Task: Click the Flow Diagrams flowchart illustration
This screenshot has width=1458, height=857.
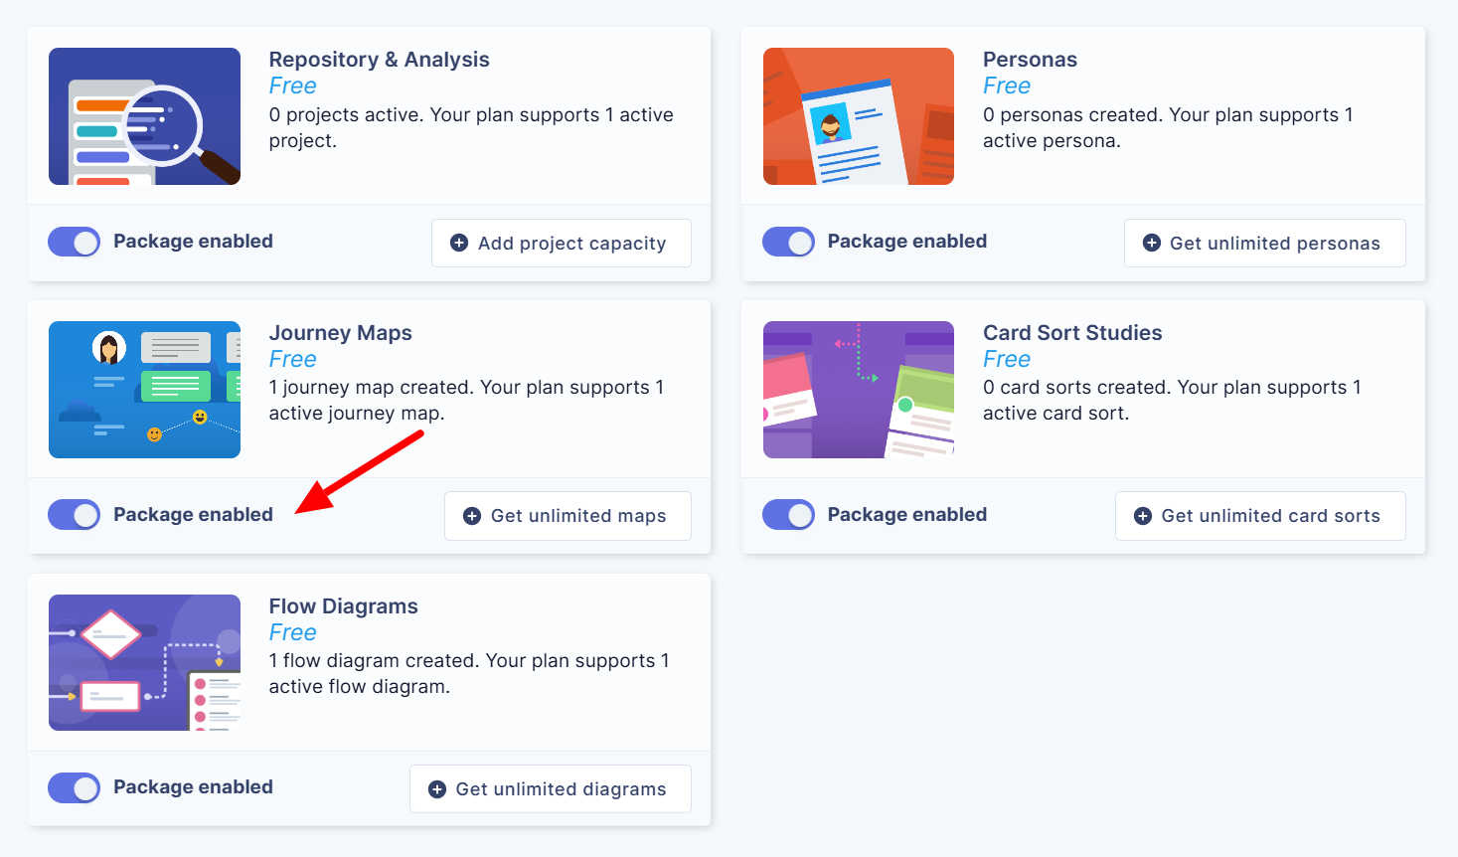Action: click(x=144, y=662)
